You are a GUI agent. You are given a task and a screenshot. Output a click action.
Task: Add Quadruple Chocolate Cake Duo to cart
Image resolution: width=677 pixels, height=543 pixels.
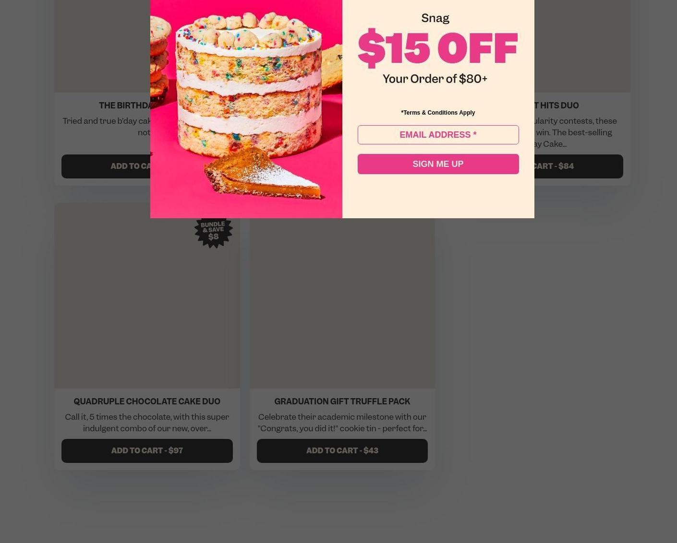coord(147,451)
